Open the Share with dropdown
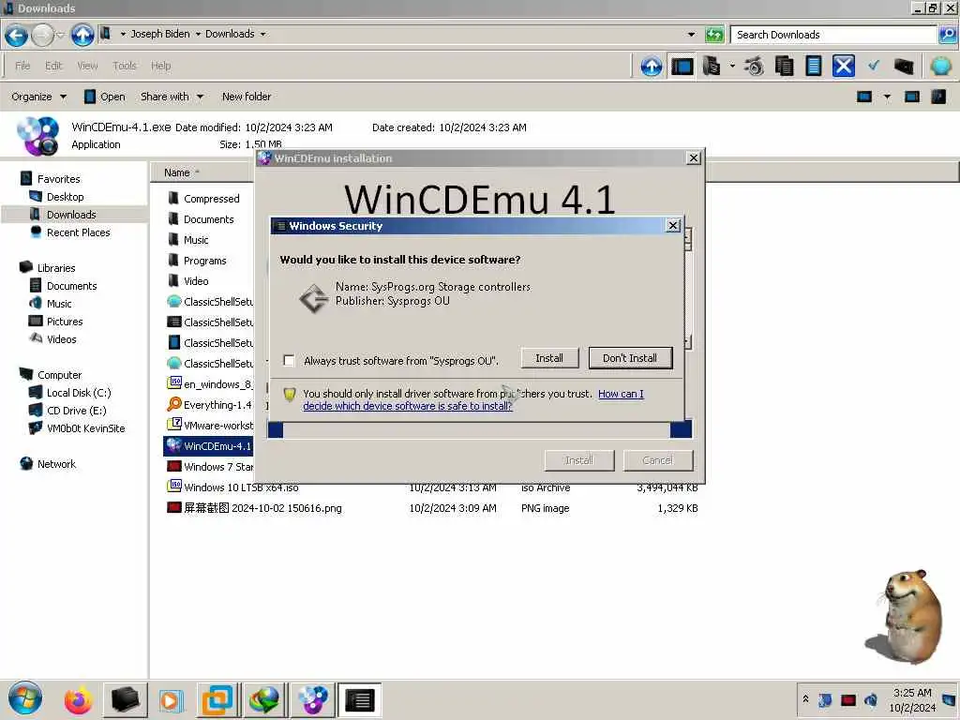The height and width of the screenshot is (720, 960). click(x=172, y=97)
